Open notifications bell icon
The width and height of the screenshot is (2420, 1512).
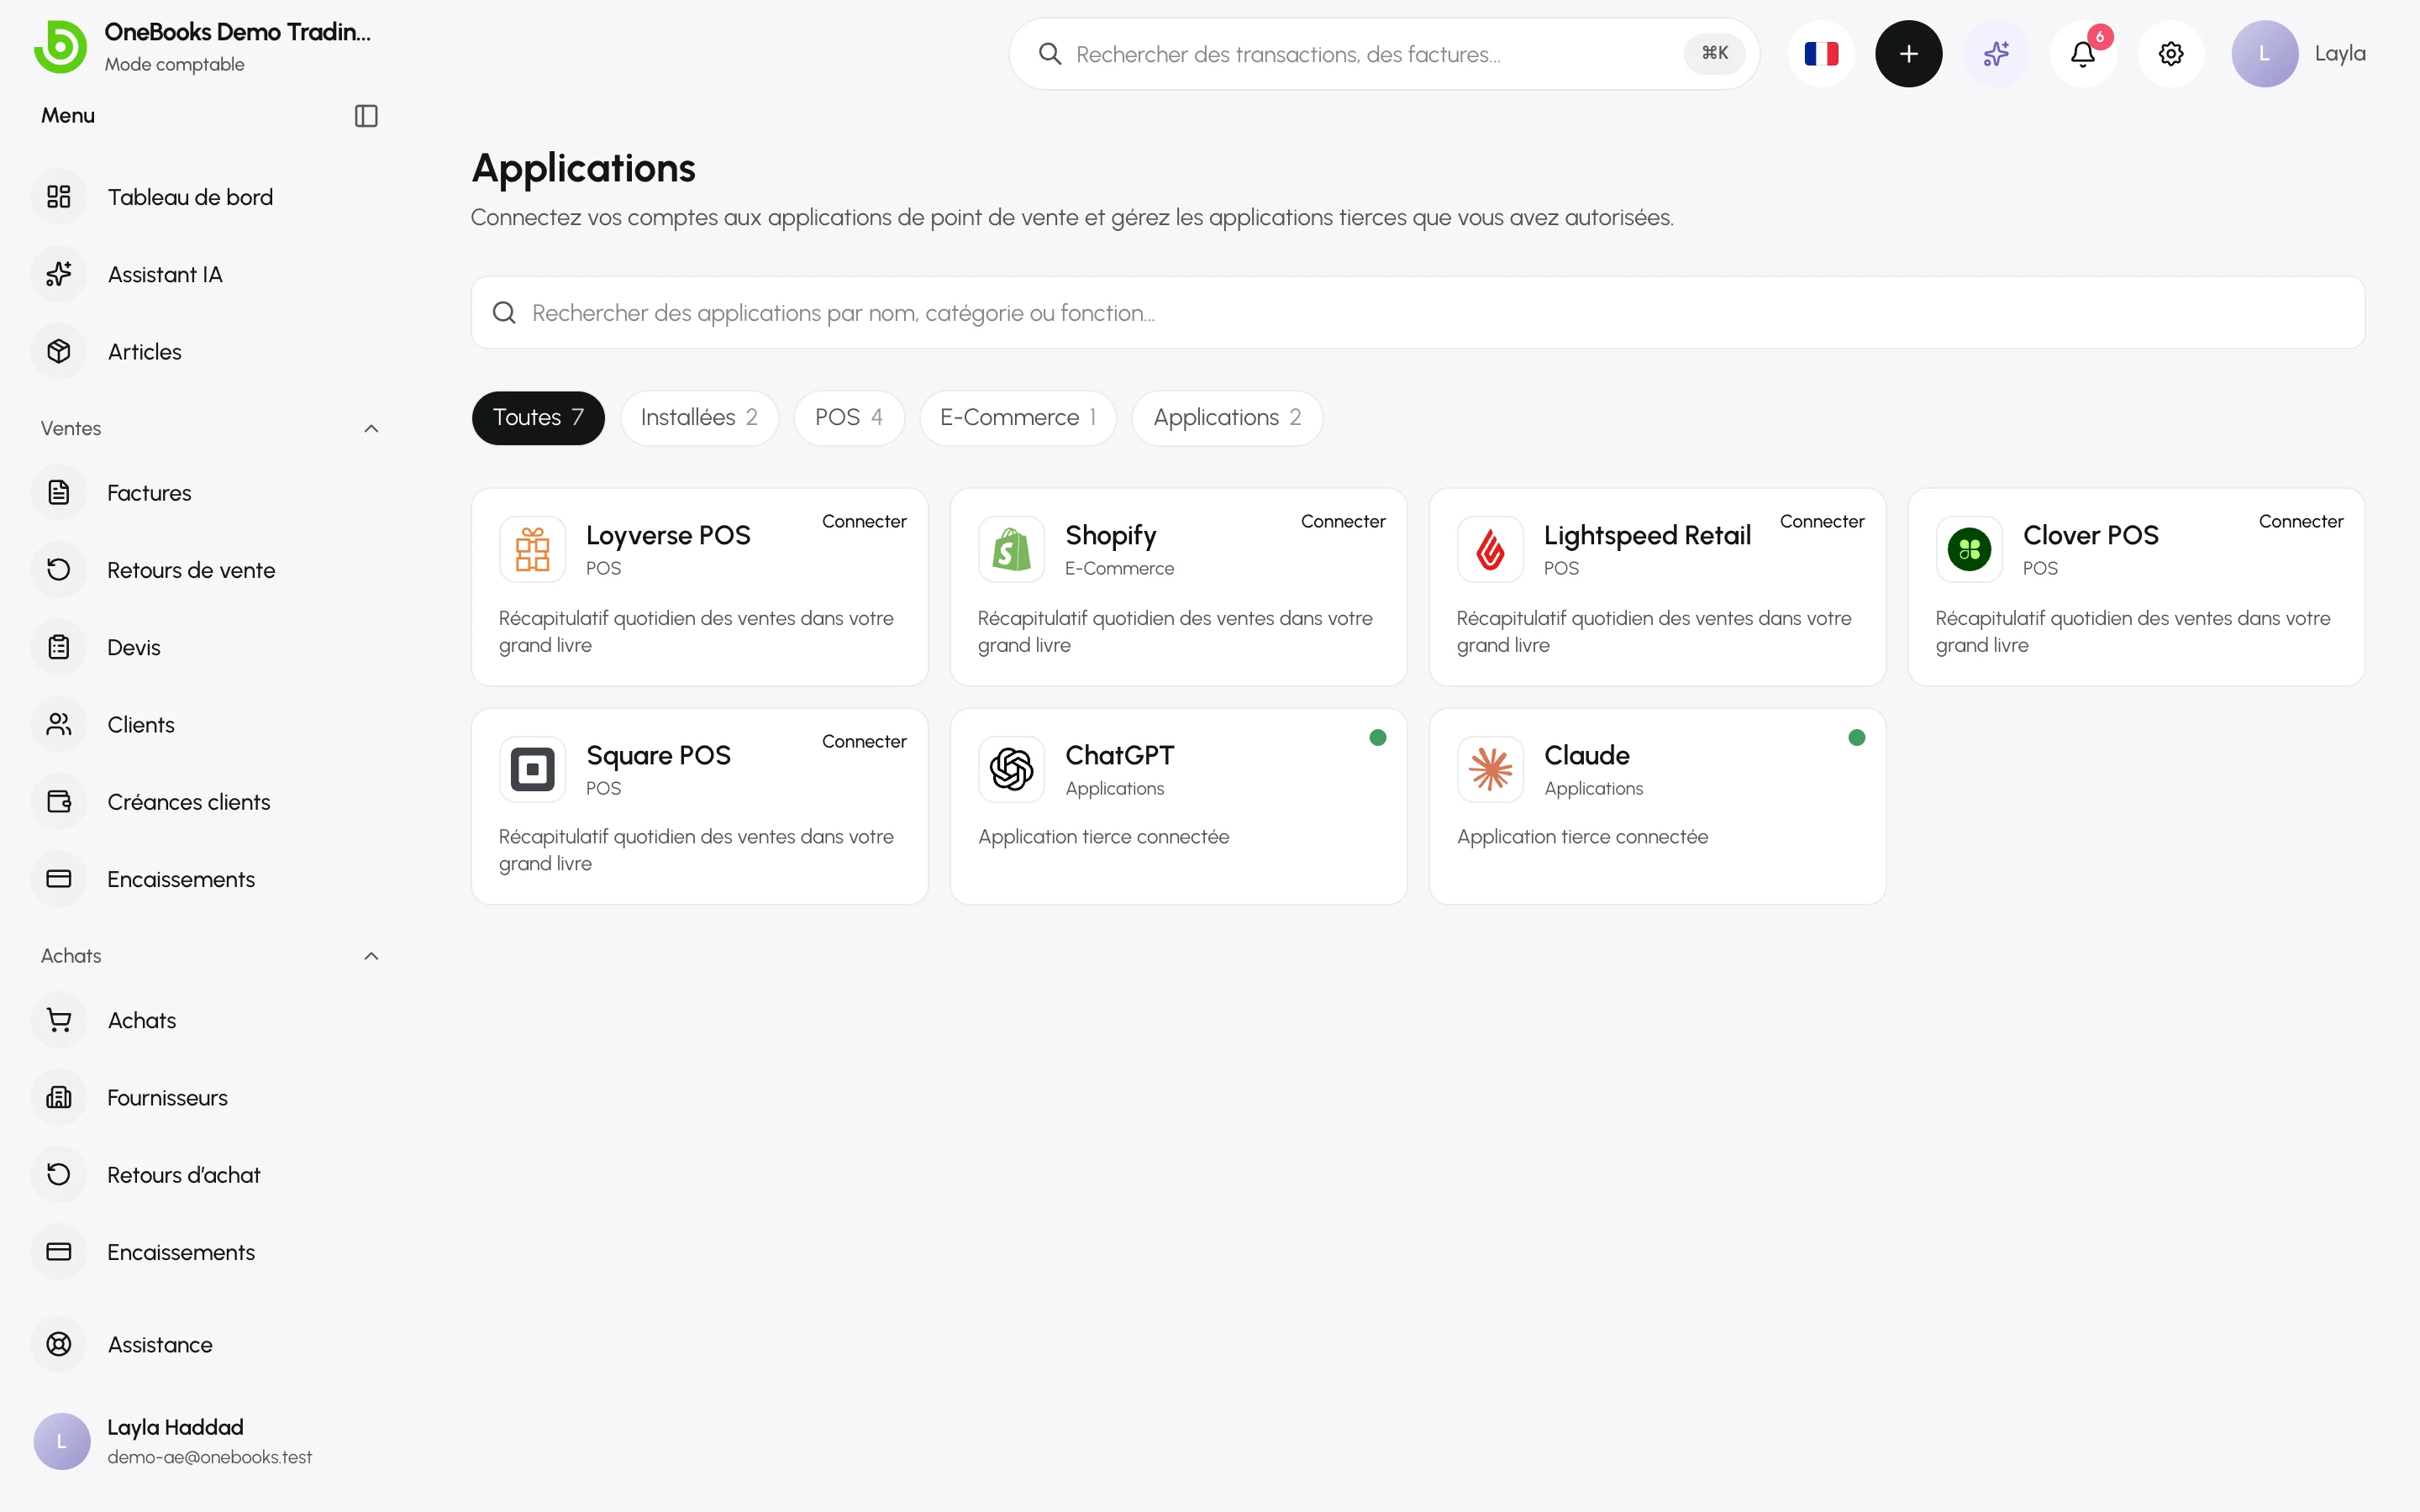coord(2083,54)
